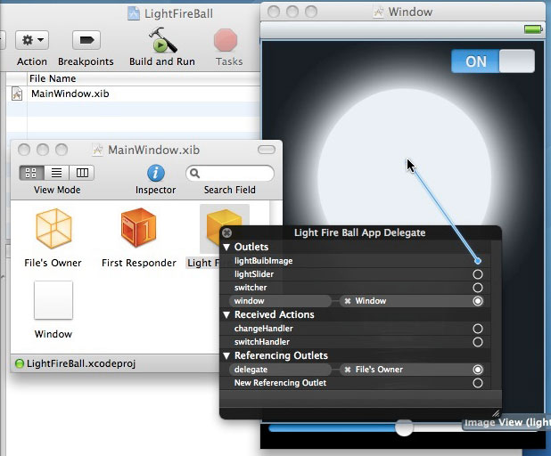This screenshot has height=456, width=551.
Task: Click the switcher outlet label
Action: (251, 288)
